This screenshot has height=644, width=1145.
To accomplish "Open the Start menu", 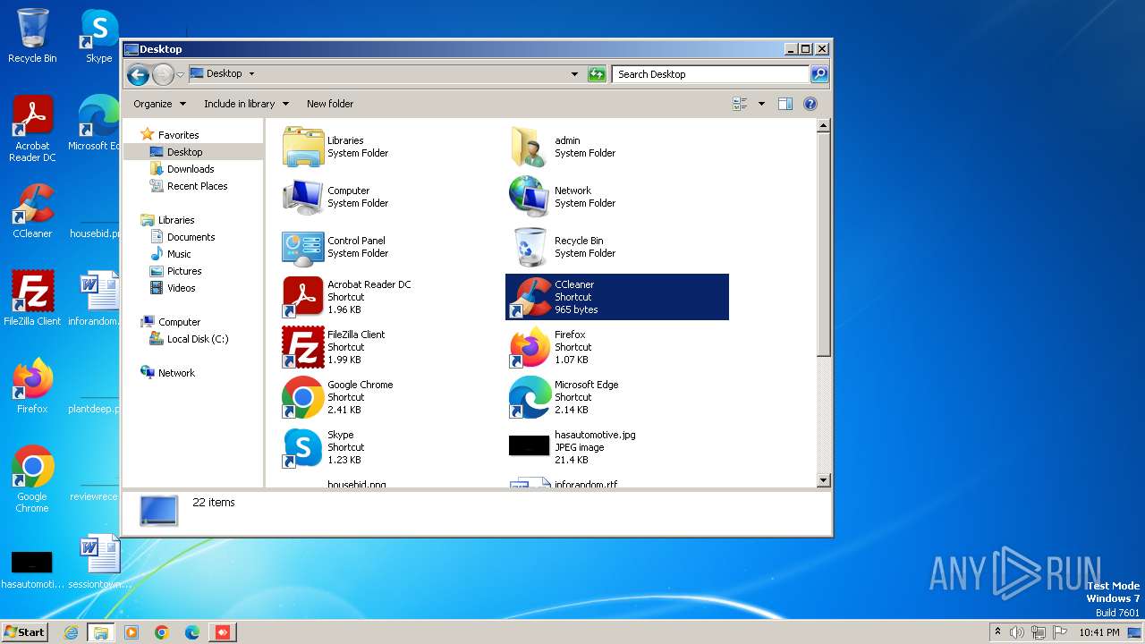I will click(24, 631).
